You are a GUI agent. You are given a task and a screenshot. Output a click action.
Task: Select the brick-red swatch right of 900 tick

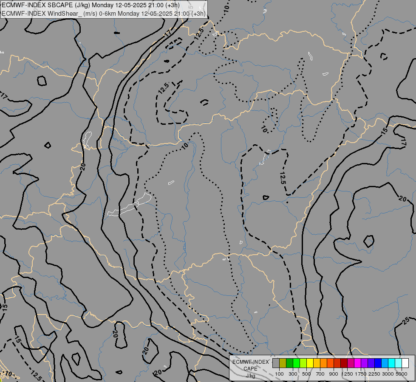(337, 363)
